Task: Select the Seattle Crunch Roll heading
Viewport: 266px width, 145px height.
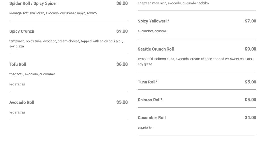Action: coord(156,49)
